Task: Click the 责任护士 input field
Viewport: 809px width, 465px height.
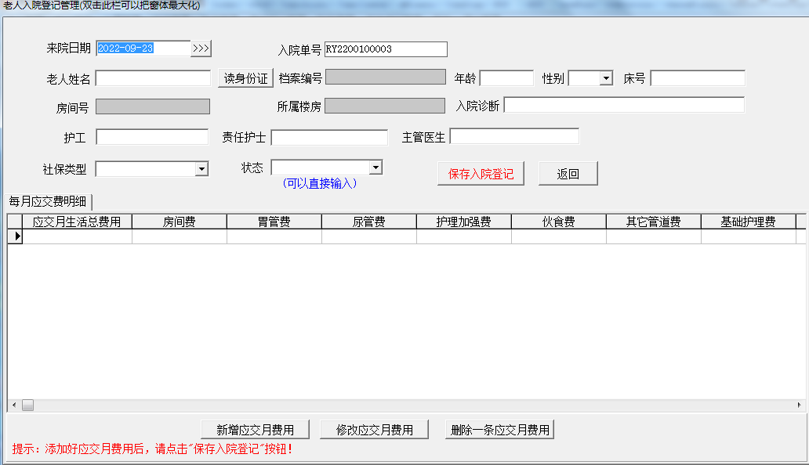Action: click(329, 138)
